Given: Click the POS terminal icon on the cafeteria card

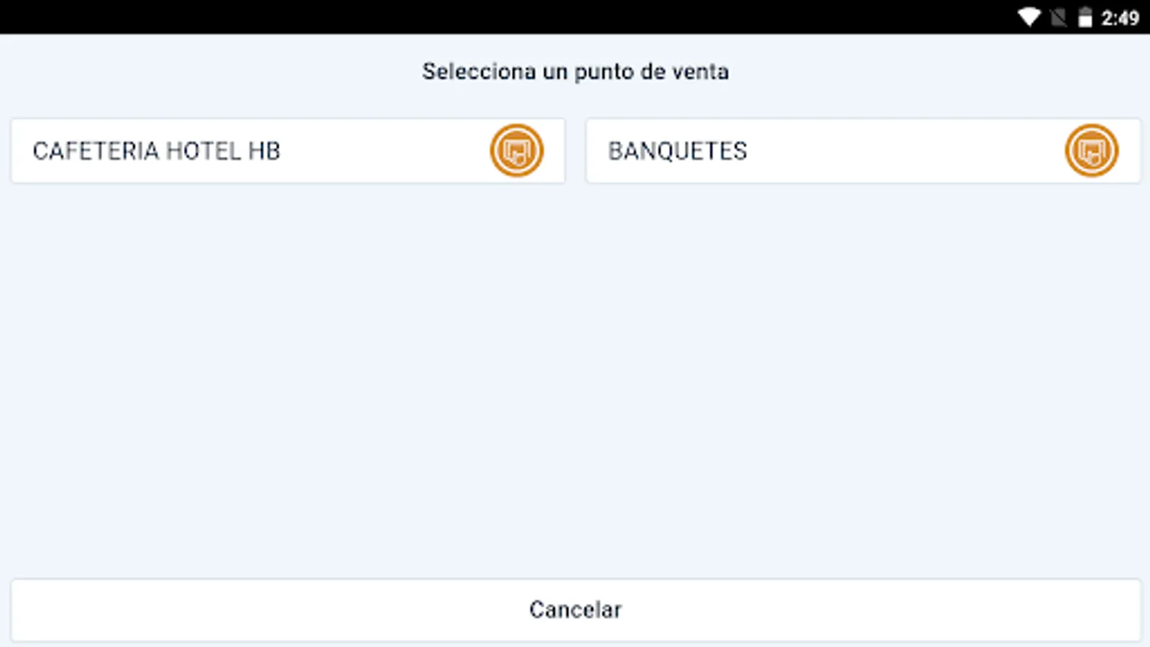Looking at the screenshot, I should (516, 151).
